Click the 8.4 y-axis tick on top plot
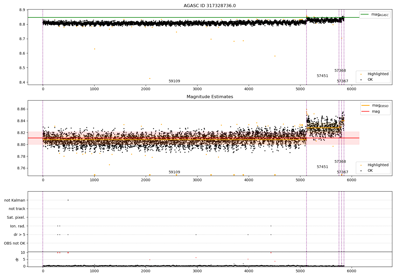 click(23, 82)
